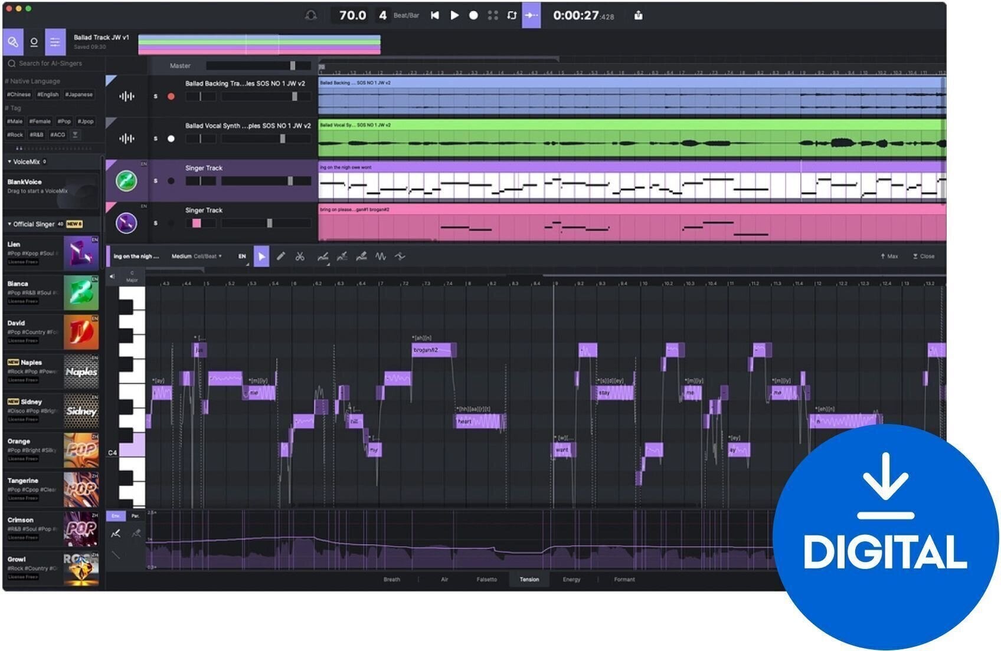Disarm recording on the Ballad Backing track
1001x651 pixels.
172,95
